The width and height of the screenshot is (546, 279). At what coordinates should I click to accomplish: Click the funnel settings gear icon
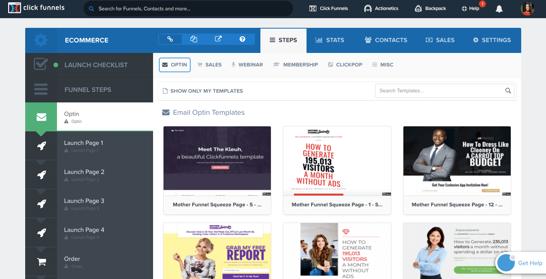(x=40, y=40)
